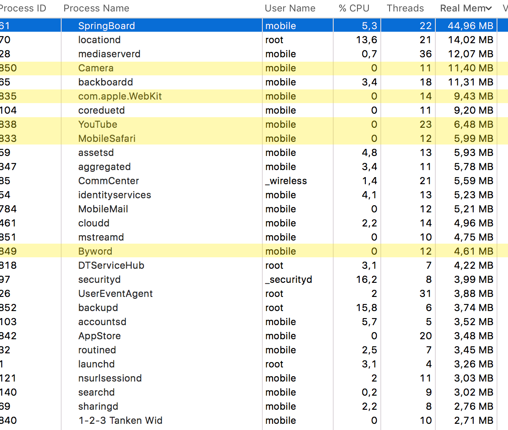
Task: Click the 6,48 MB memory value for YouTube
Action: point(473,125)
